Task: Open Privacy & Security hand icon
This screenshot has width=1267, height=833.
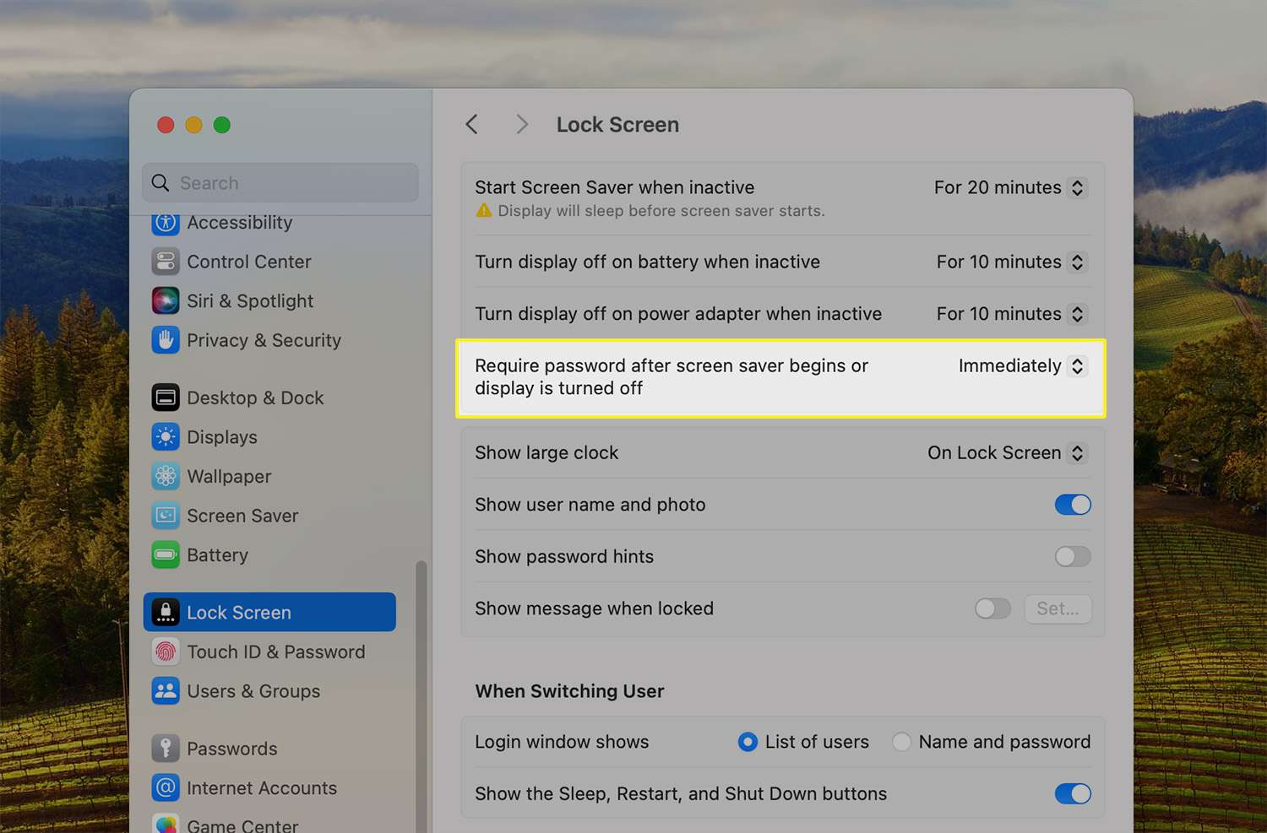Action: coord(166,340)
